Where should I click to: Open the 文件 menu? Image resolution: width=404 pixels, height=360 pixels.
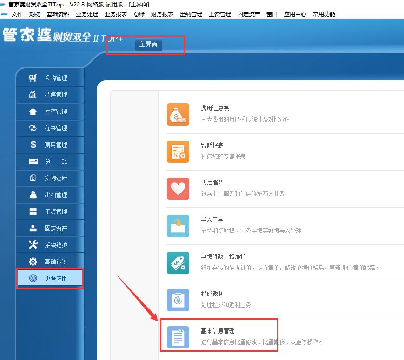(x=17, y=14)
